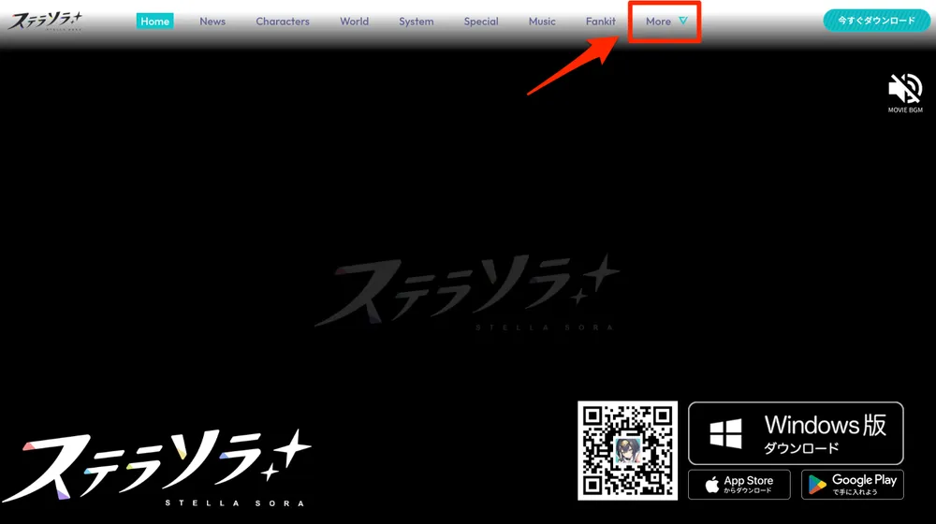Unmute the Movie BGM speaker icon
The image size is (936, 524).
(x=905, y=89)
